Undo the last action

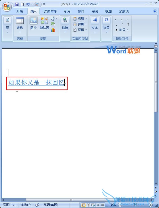[28, 4]
